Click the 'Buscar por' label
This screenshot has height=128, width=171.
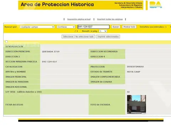click(11, 27)
